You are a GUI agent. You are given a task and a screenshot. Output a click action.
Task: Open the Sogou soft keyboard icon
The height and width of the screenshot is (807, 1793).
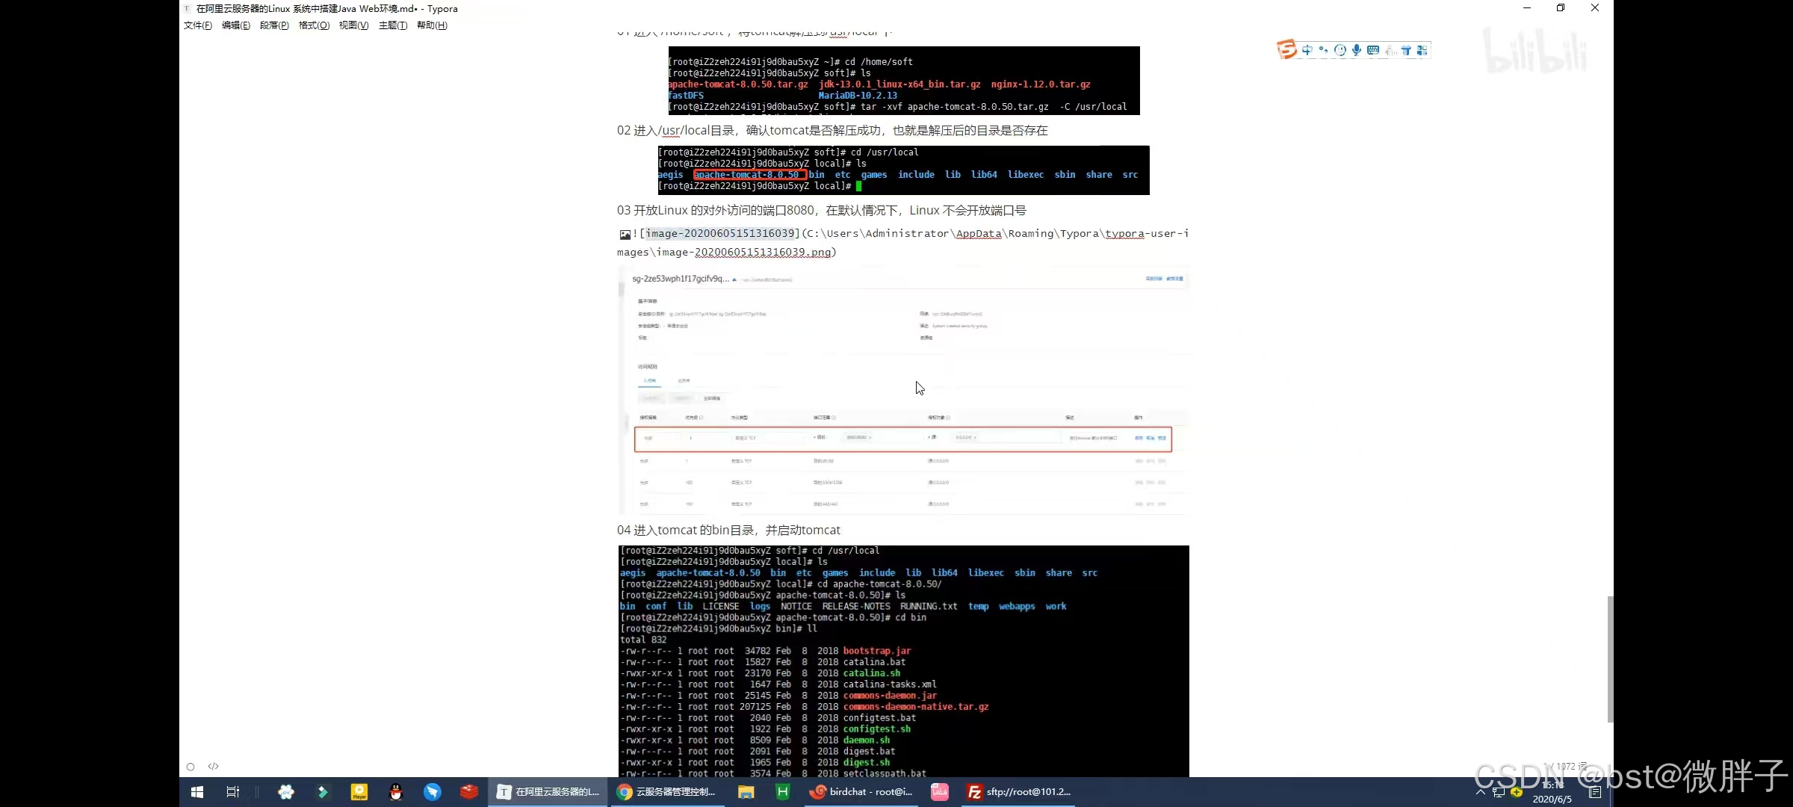click(1373, 50)
